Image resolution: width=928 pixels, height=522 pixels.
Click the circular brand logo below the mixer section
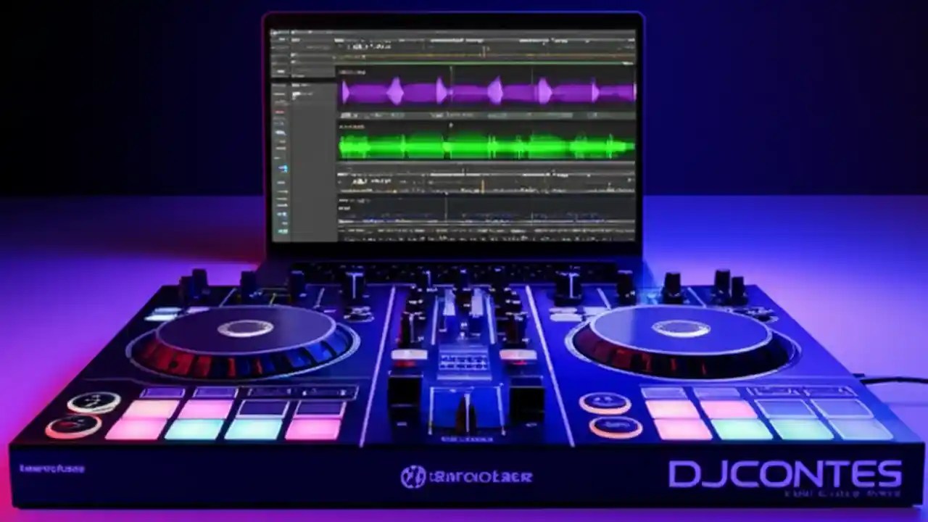pos(415,475)
